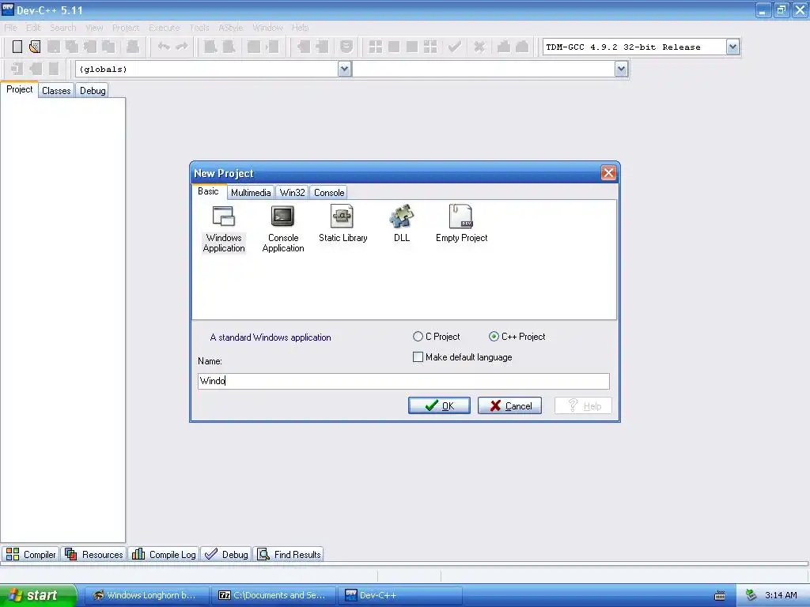Image resolution: width=810 pixels, height=607 pixels.
Task: Click the Help button in dialog
Action: pos(583,405)
